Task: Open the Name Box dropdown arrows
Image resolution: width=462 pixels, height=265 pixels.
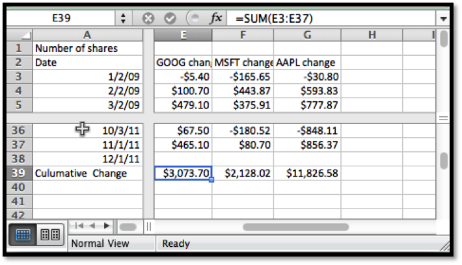Action: coord(122,18)
